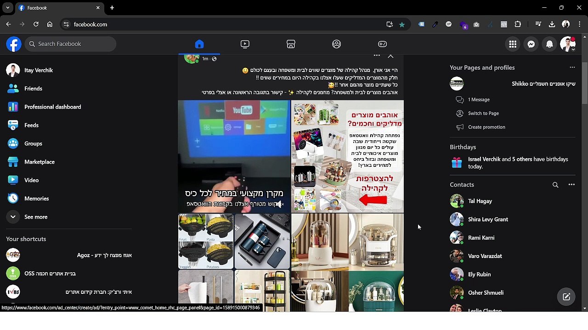
Task: Open Marketplace in the left sidebar
Action: [x=69, y=162]
